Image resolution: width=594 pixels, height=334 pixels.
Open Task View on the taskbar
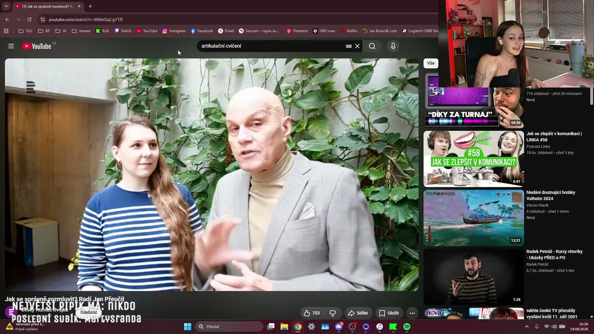pyautogui.click(x=271, y=327)
